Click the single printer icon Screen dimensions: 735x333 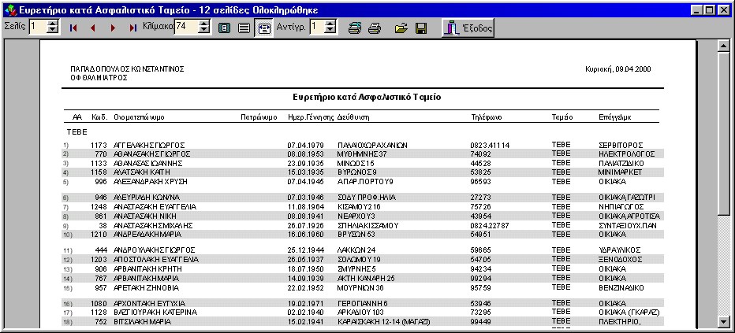pyautogui.click(x=375, y=28)
